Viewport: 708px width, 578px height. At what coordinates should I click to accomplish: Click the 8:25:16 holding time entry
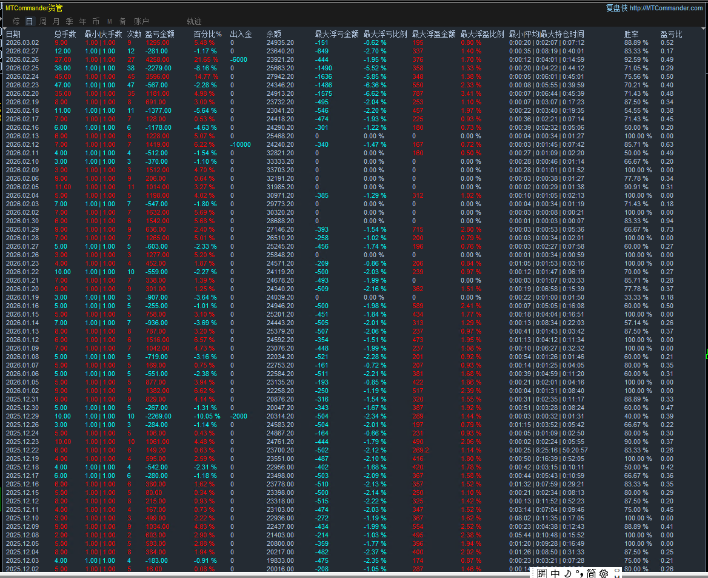548,450
